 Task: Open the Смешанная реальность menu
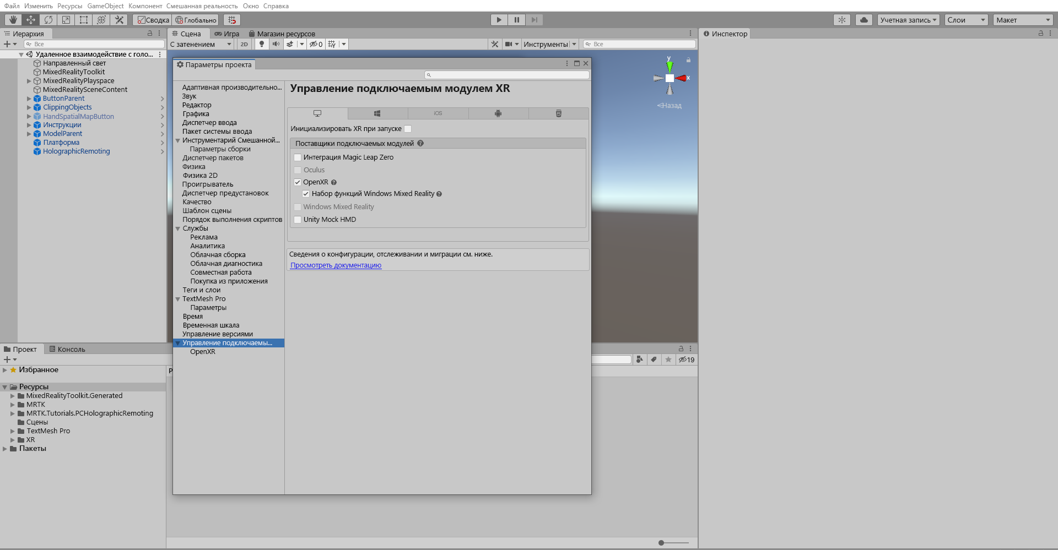pyautogui.click(x=202, y=6)
